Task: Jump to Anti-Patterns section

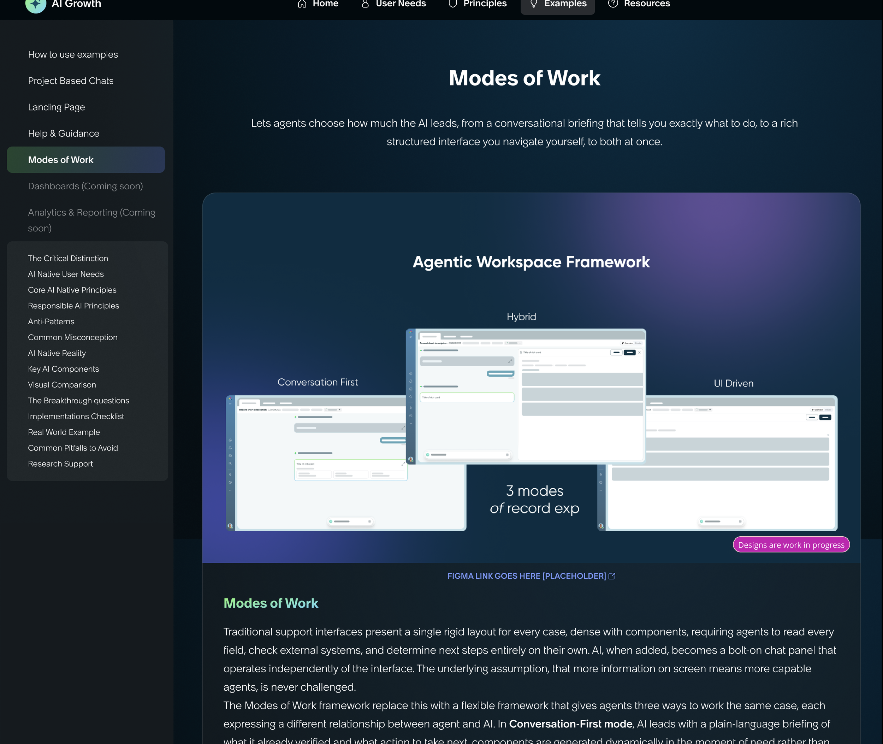Action: pos(51,322)
